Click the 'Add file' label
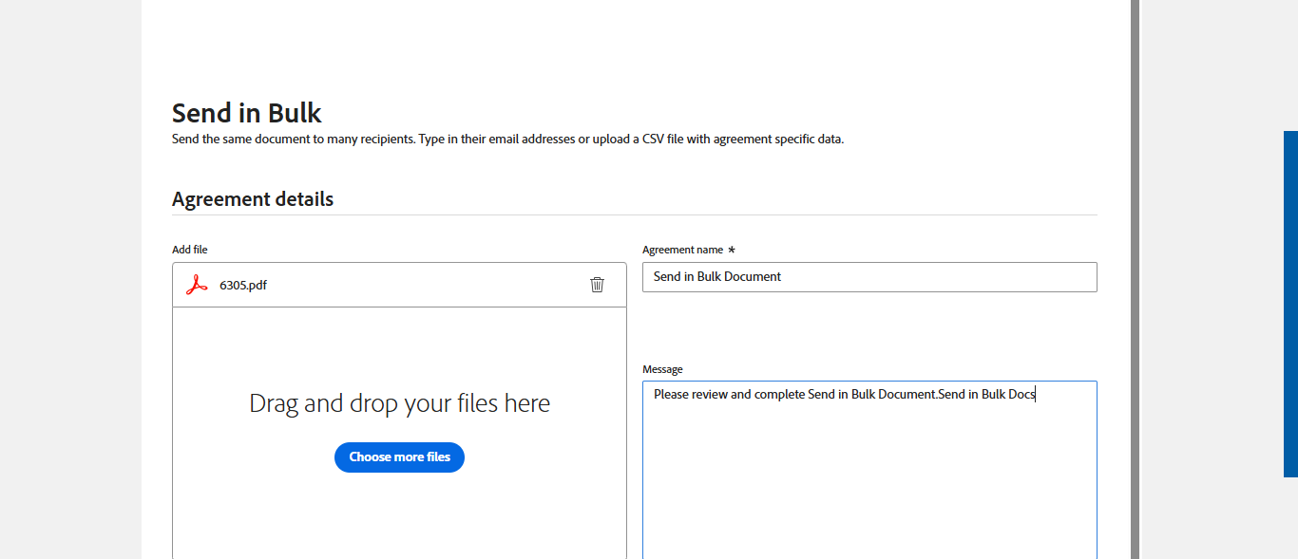The height and width of the screenshot is (559, 1298). coord(189,250)
